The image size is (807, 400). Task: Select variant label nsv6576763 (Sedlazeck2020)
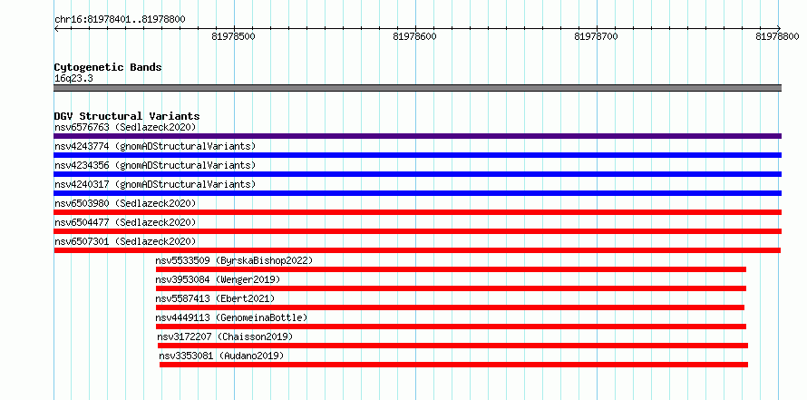click(125, 127)
